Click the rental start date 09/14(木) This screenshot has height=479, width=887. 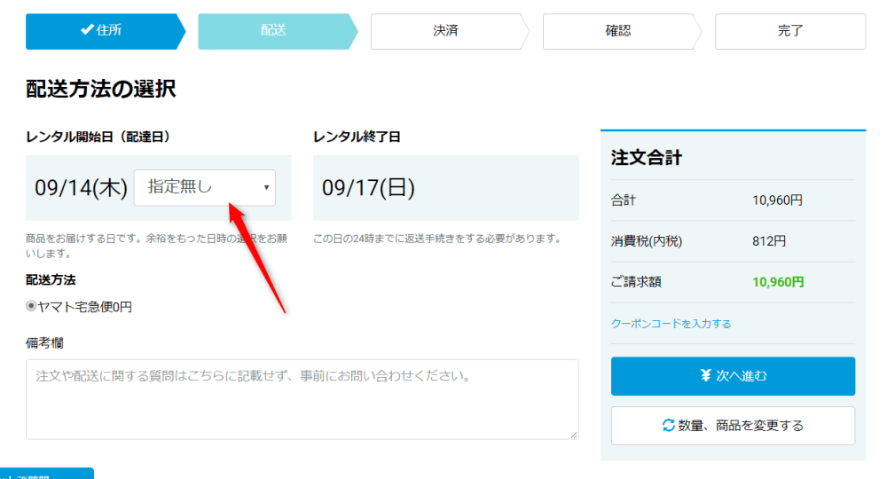tap(81, 188)
